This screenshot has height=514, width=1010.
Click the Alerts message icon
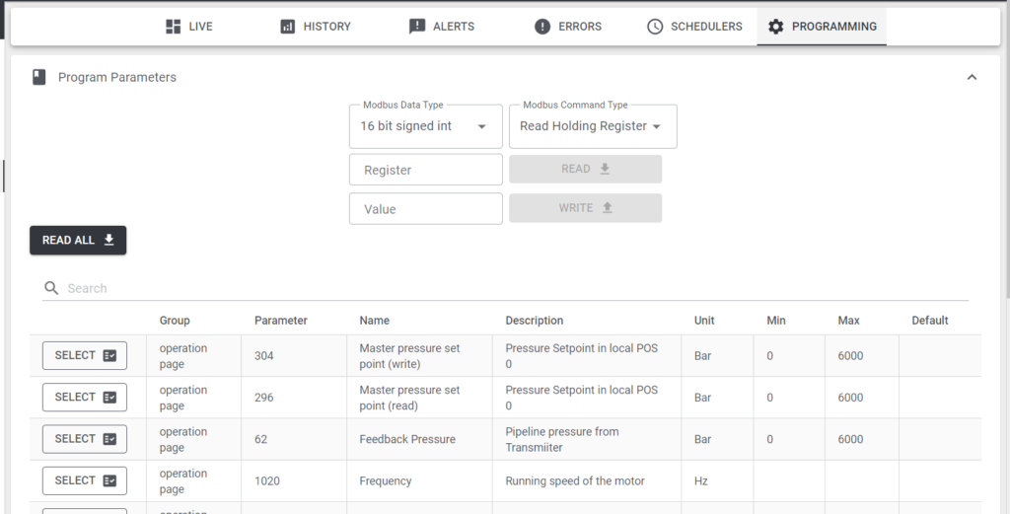(x=417, y=27)
